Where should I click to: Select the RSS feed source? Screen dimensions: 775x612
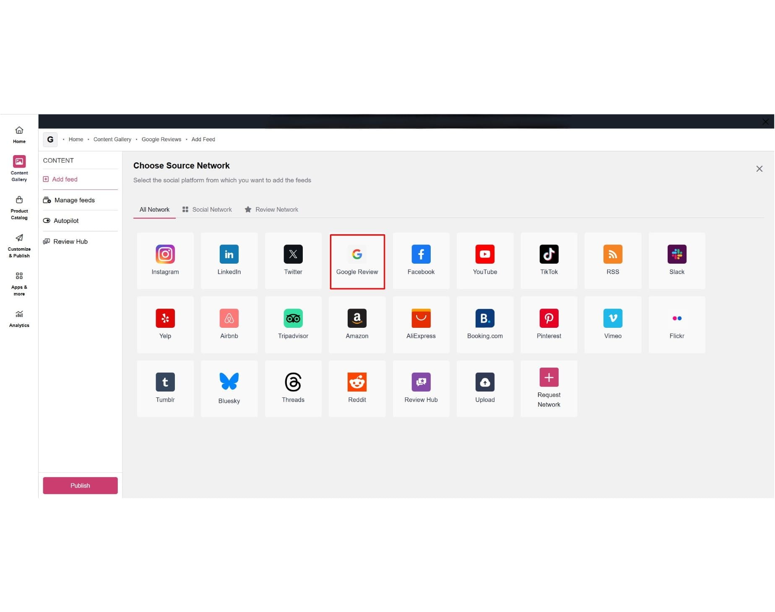(613, 261)
